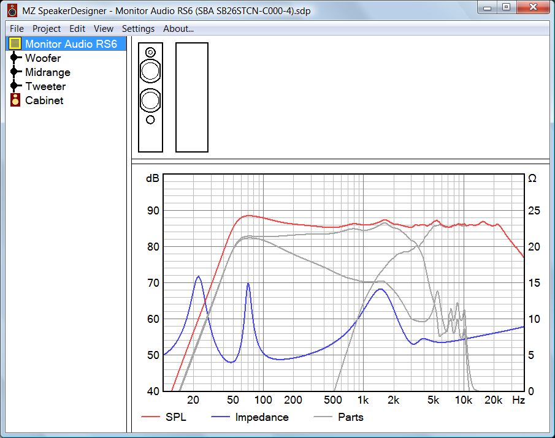Click the 25 ohm axis value
This screenshot has height=438, width=555.
(x=534, y=211)
